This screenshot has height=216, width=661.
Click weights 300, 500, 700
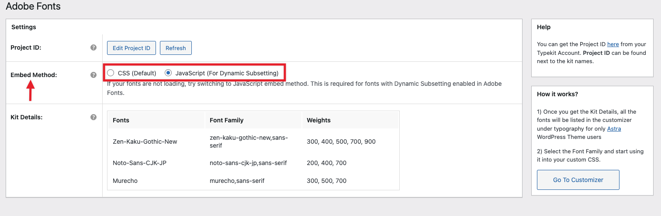point(327,180)
